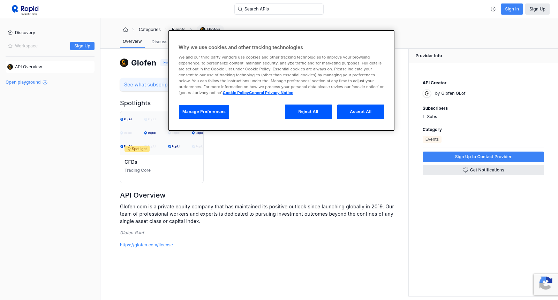Viewport: 558px width, 300px height.
Task: Reject all cookies
Action: 308,112
